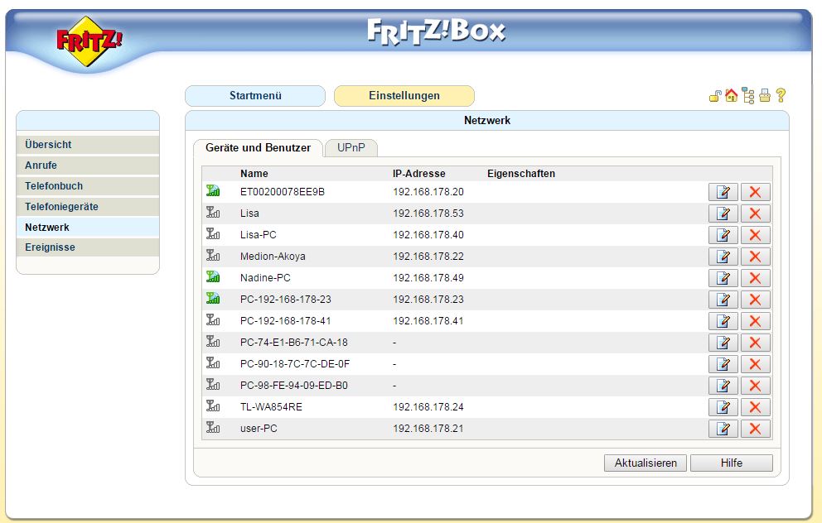Switch to Geräte und Benutzer tab
This screenshot has width=822, height=523.
pos(258,147)
